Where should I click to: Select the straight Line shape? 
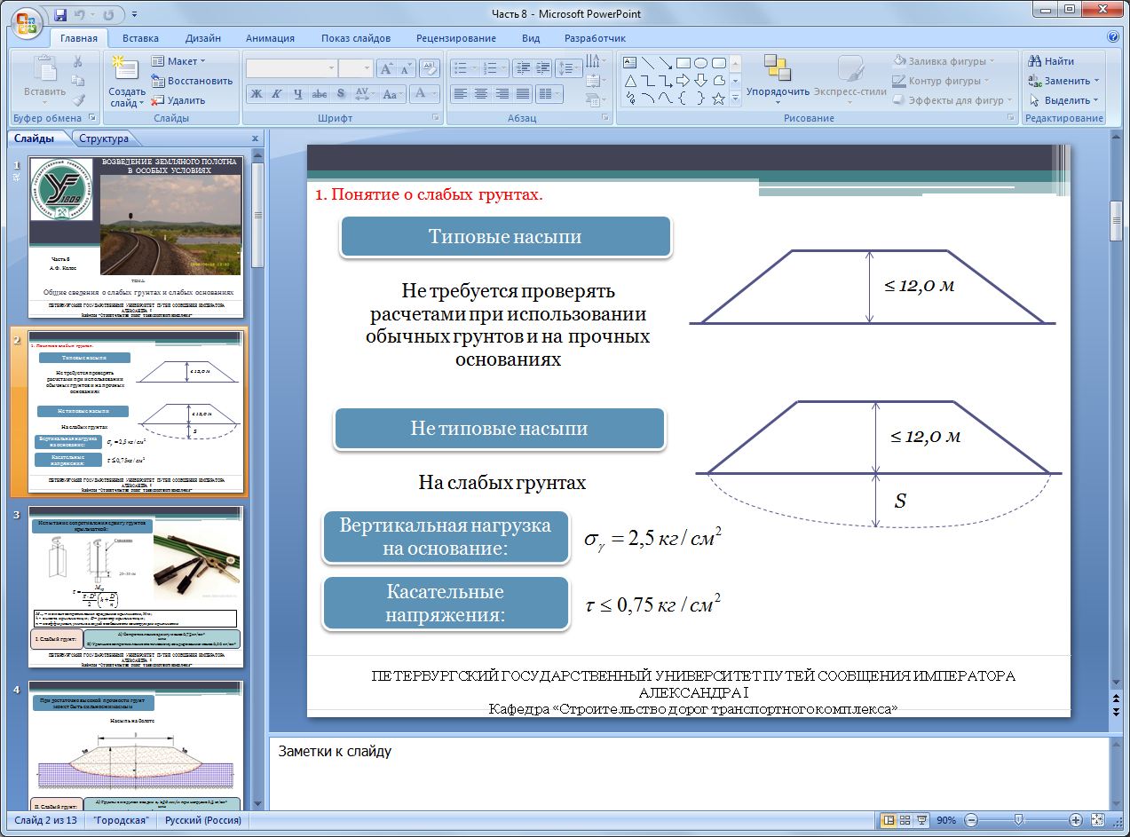pyautogui.click(x=649, y=63)
